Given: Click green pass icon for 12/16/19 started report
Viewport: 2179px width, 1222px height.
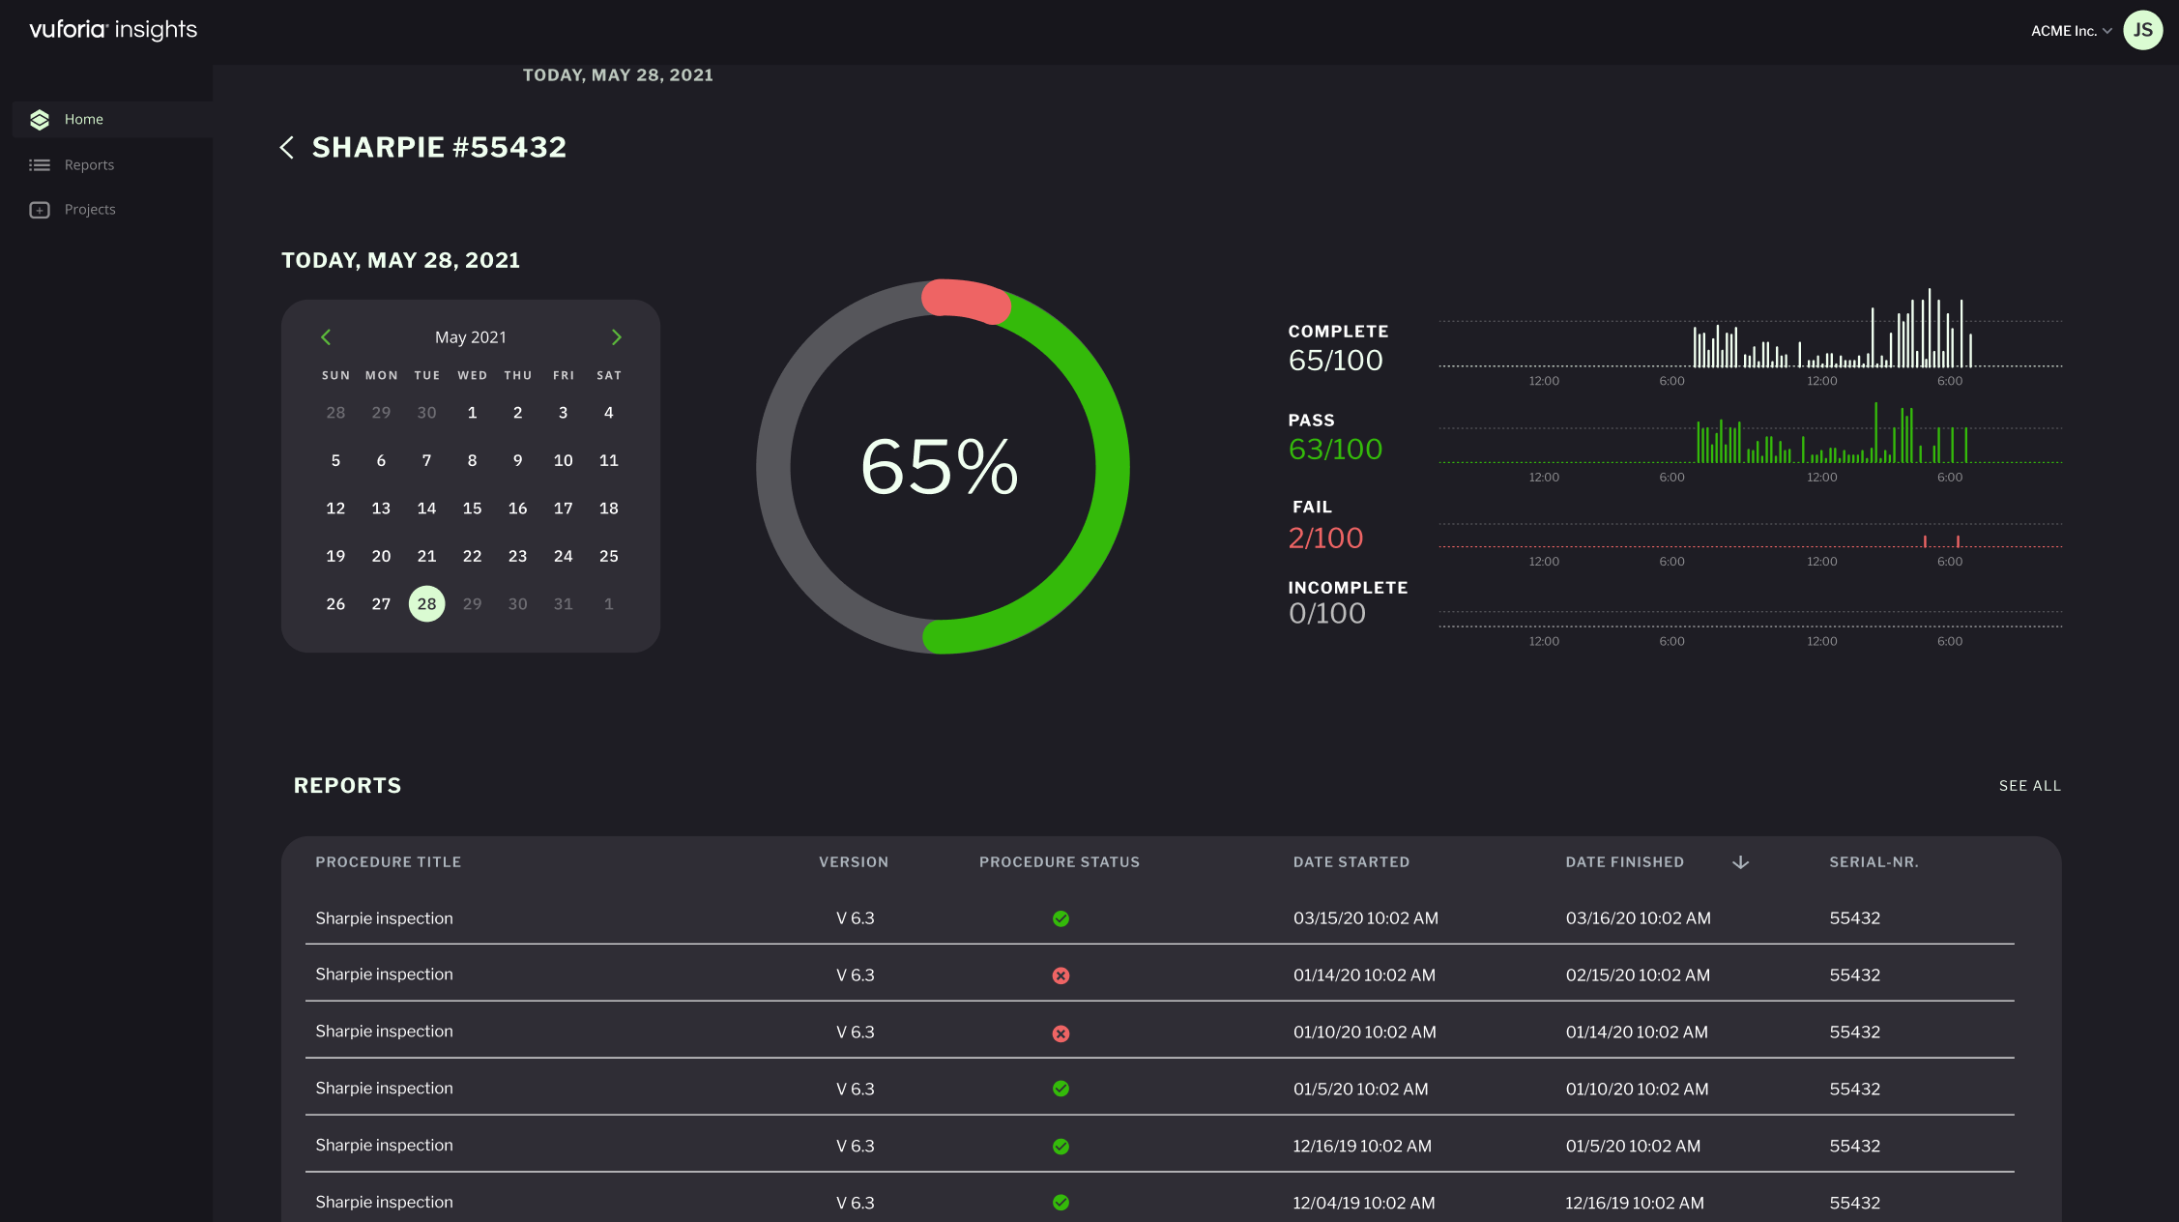Looking at the screenshot, I should pos(1060,1147).
